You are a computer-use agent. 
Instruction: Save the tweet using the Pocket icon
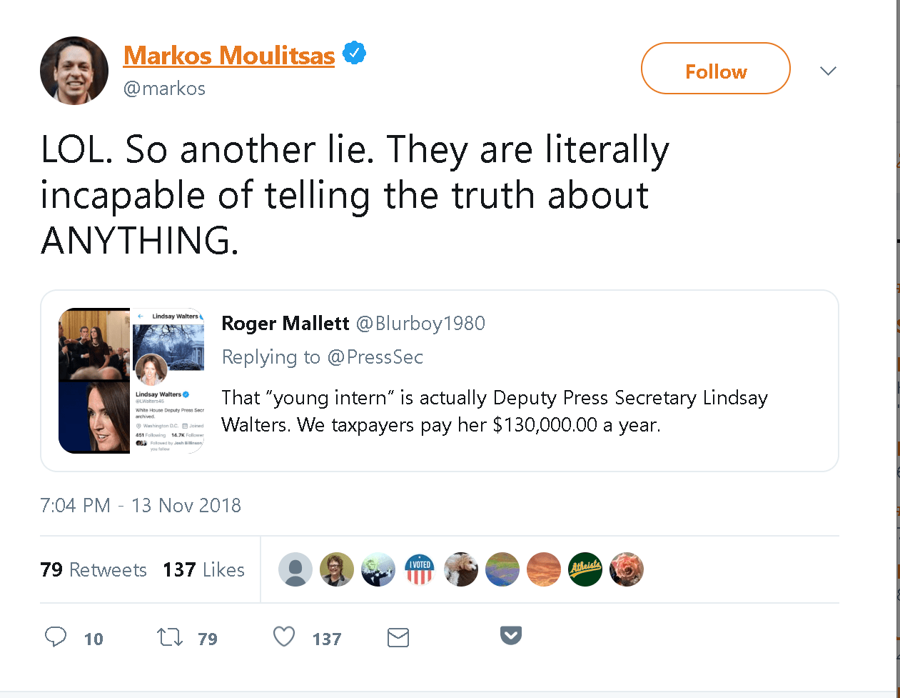pos(510,636)
